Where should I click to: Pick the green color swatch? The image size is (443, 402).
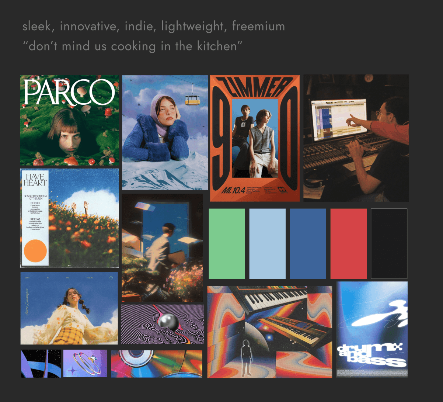227,243
